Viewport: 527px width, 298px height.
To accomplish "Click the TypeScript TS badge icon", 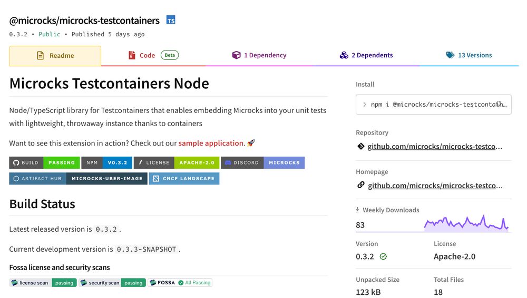I will click(x=171, y=20).
